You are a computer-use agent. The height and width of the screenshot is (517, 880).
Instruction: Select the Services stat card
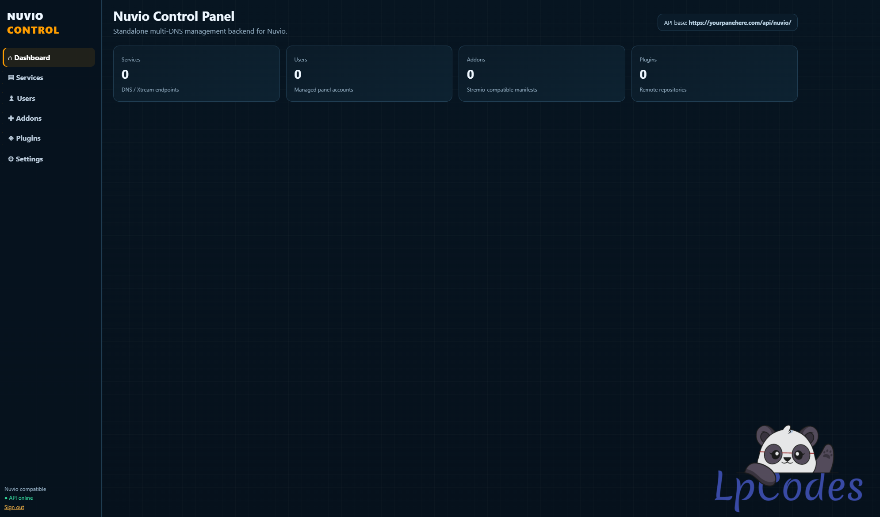click(x=196, y=74)
